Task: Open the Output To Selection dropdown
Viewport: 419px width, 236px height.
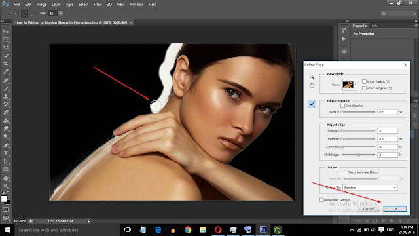Action: click(x=370, y=187)
